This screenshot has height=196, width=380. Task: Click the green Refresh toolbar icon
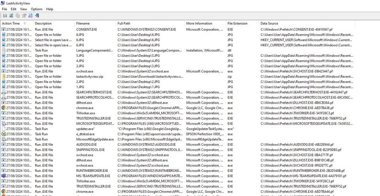coord(11,15)
